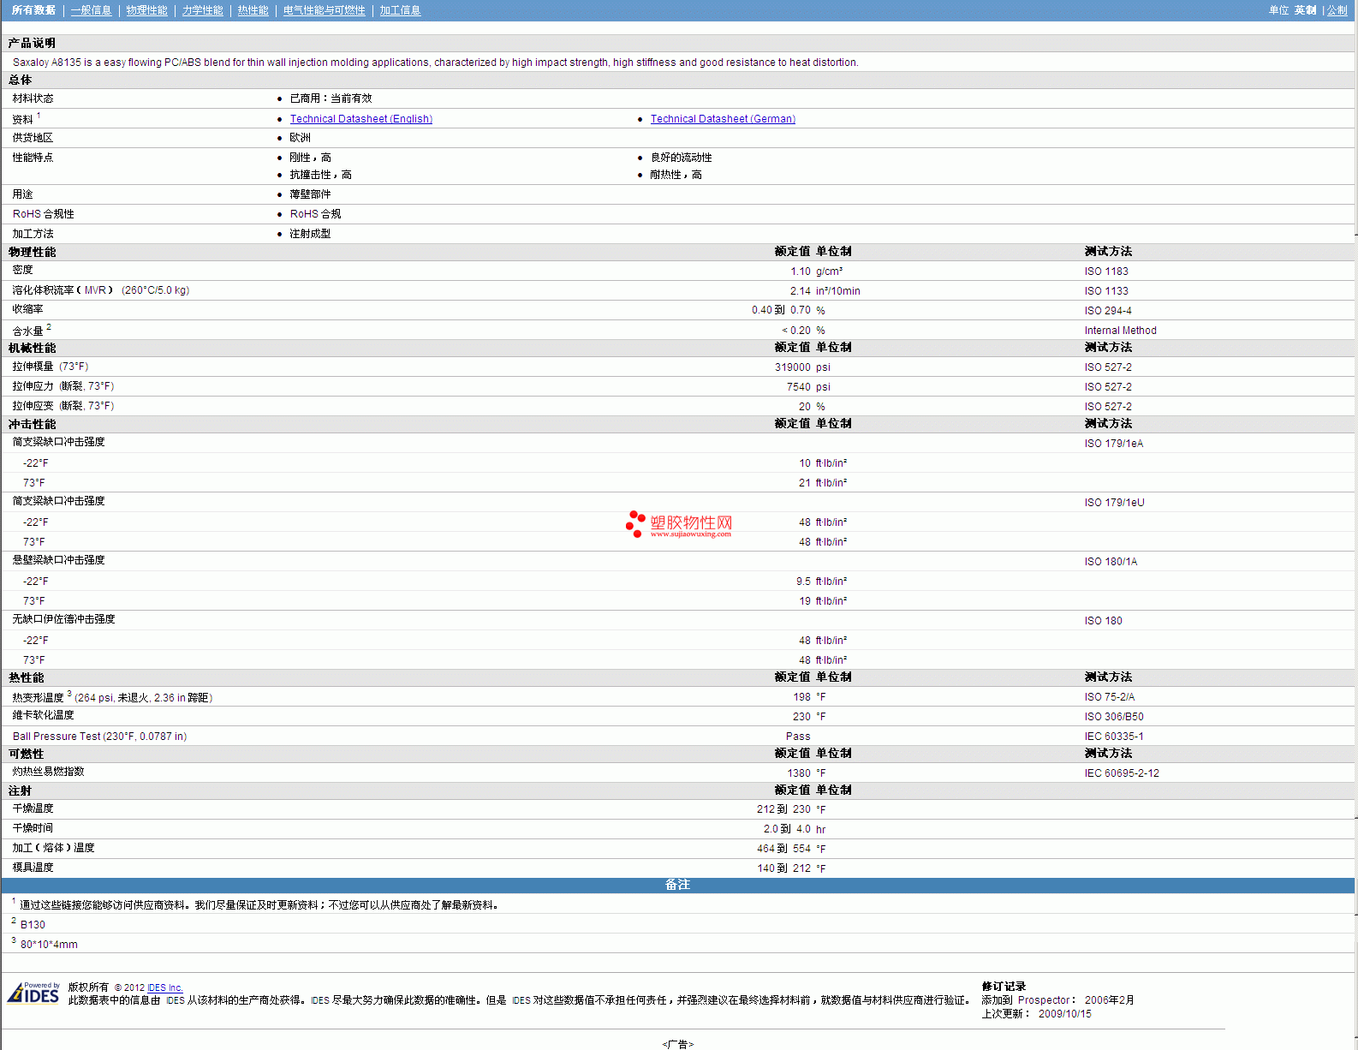The height and width of the screenshot is (1050, 1358).
Task: Select tensile modulus value 319000
Action: tap(792, 367)
